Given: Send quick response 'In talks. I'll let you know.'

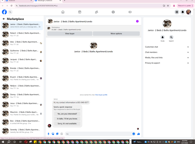Looking at the screenshot, I should point(67,119).
